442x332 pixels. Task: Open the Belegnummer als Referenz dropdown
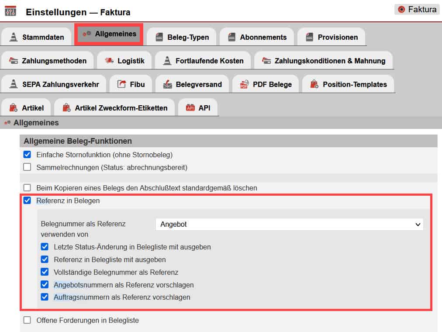pyautogui.click(x=290, y=224)
